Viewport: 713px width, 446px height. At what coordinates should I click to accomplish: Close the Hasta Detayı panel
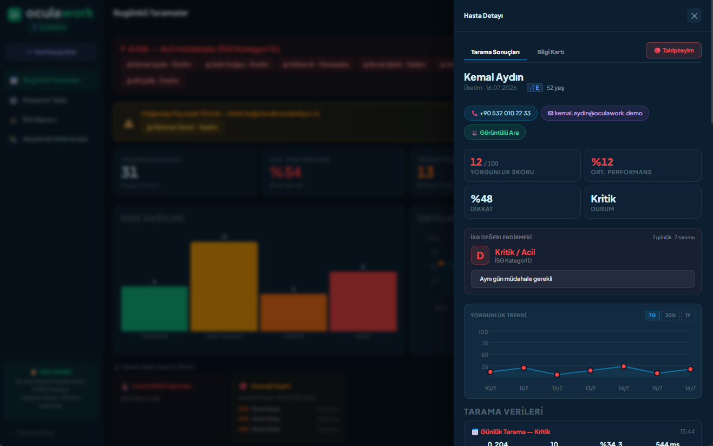pyautogui.click(x=694, y=16)
